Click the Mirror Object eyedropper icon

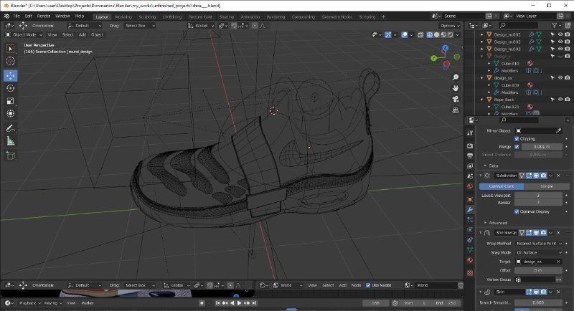coord(558,131)
